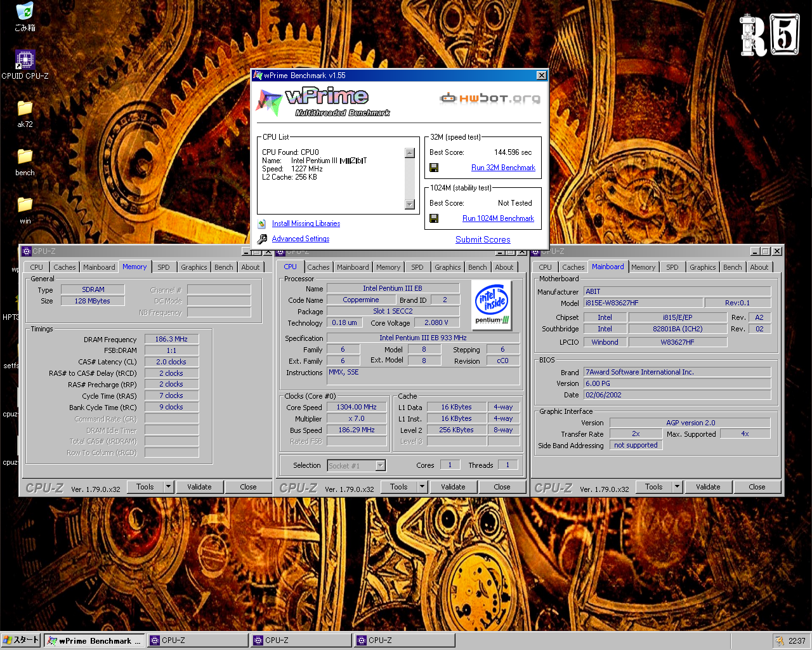This screenshot has height=650, width=812.
Task: Click Validate in Mainboard CPU-Z window
Action: (x=708, y=487)
